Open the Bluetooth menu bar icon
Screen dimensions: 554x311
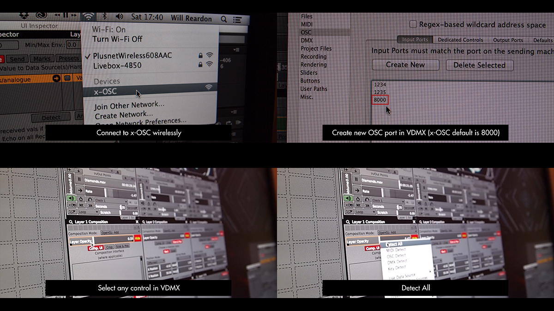point(105,16)
